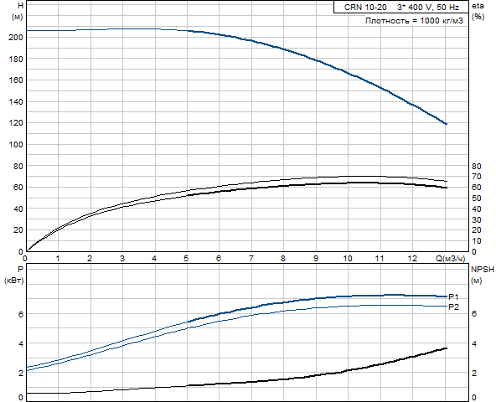The image size is (496, 402).
Task: Click the end of thick efficiency curve
Action: [x=446, y=188]
